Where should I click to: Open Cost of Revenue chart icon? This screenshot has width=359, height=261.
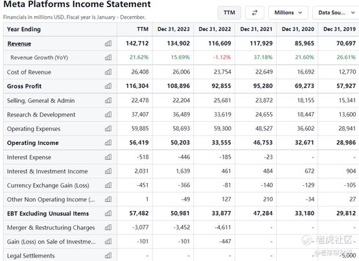108,72
